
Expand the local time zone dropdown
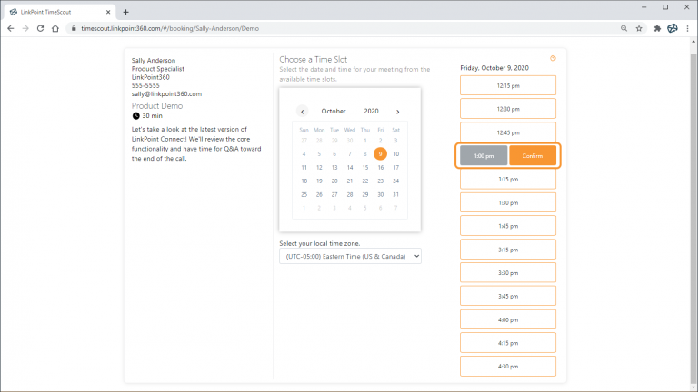tap(351, 257)
